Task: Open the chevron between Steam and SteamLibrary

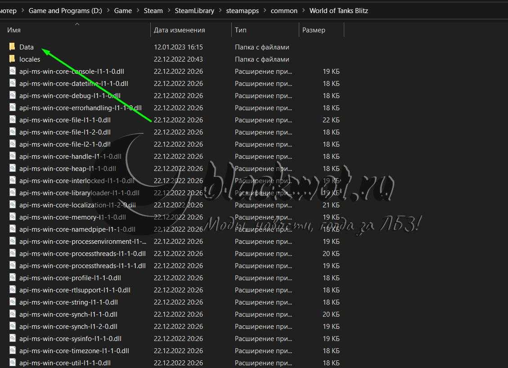Action: coord(169,10)
